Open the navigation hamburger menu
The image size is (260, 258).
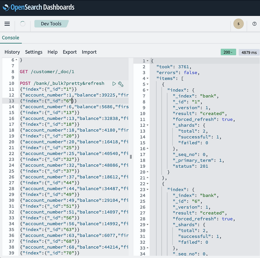tap(7, 24)
